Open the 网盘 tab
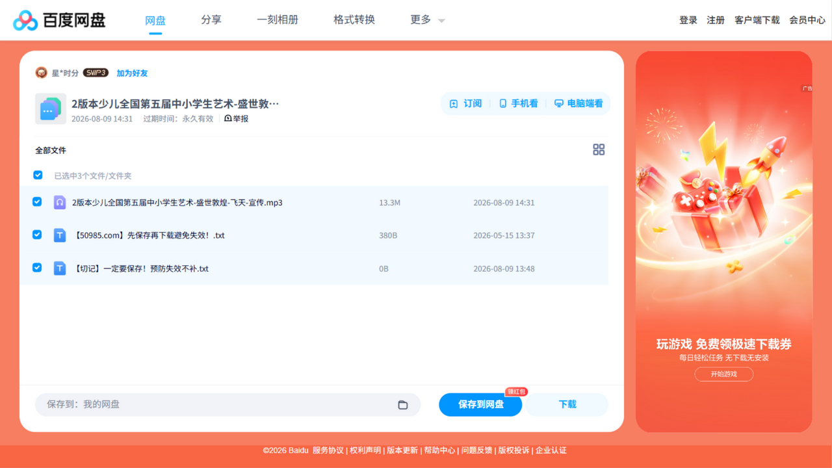832x468 pixels. (155, 20)
